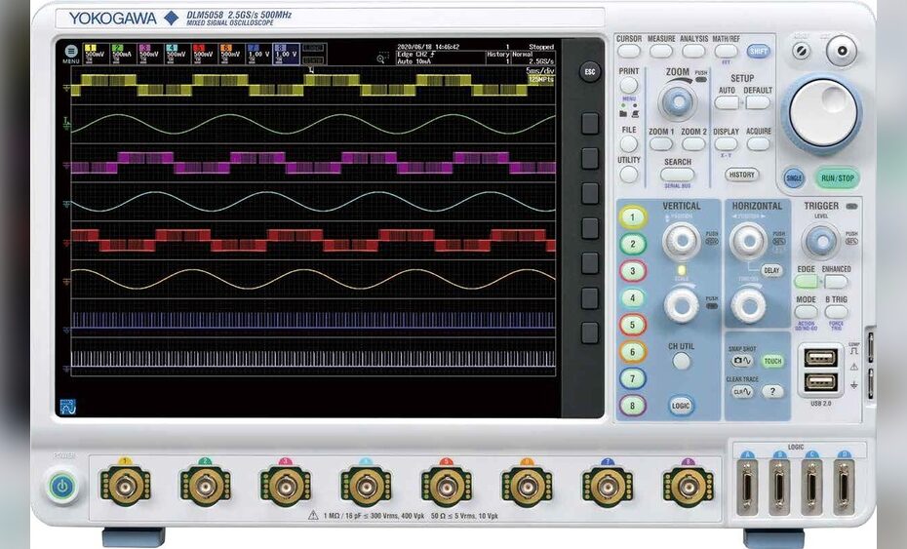Toggle channel 7 with the blue button
Screen dimensions: 907x549
[x=632, y=379]
